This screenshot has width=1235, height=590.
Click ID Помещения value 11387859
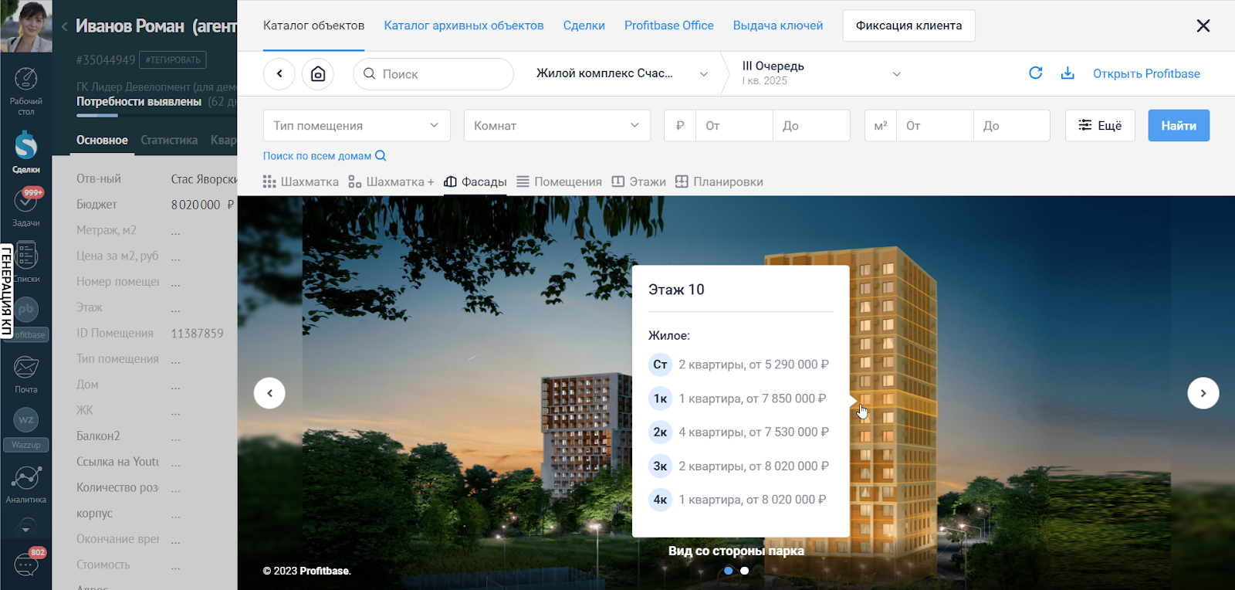tap(197, 333)
